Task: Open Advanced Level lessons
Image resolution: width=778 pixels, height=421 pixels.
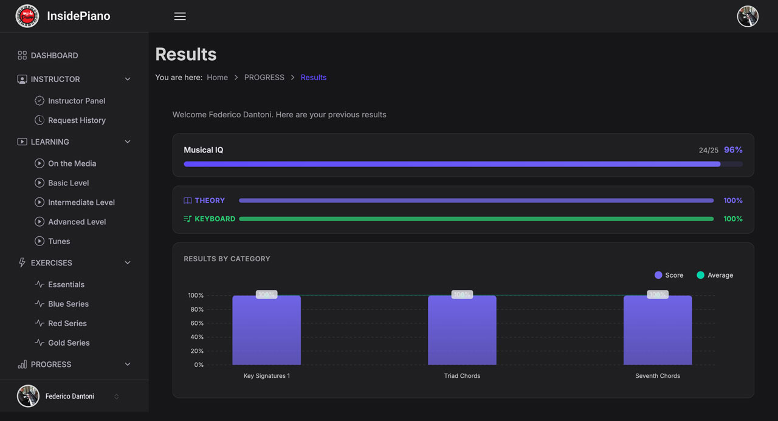Action: click(x=77, y=222)
